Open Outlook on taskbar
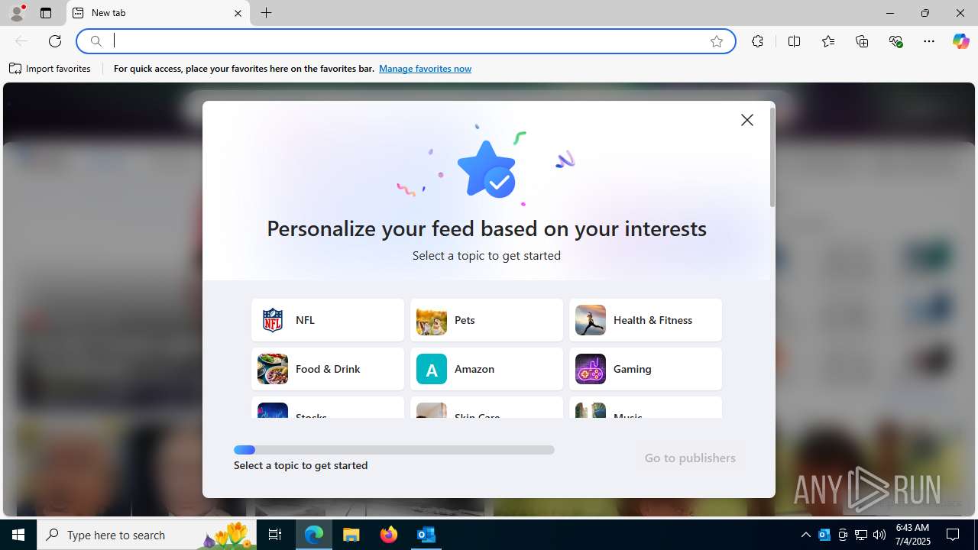978x550 pixels. (x=426, y=535)
